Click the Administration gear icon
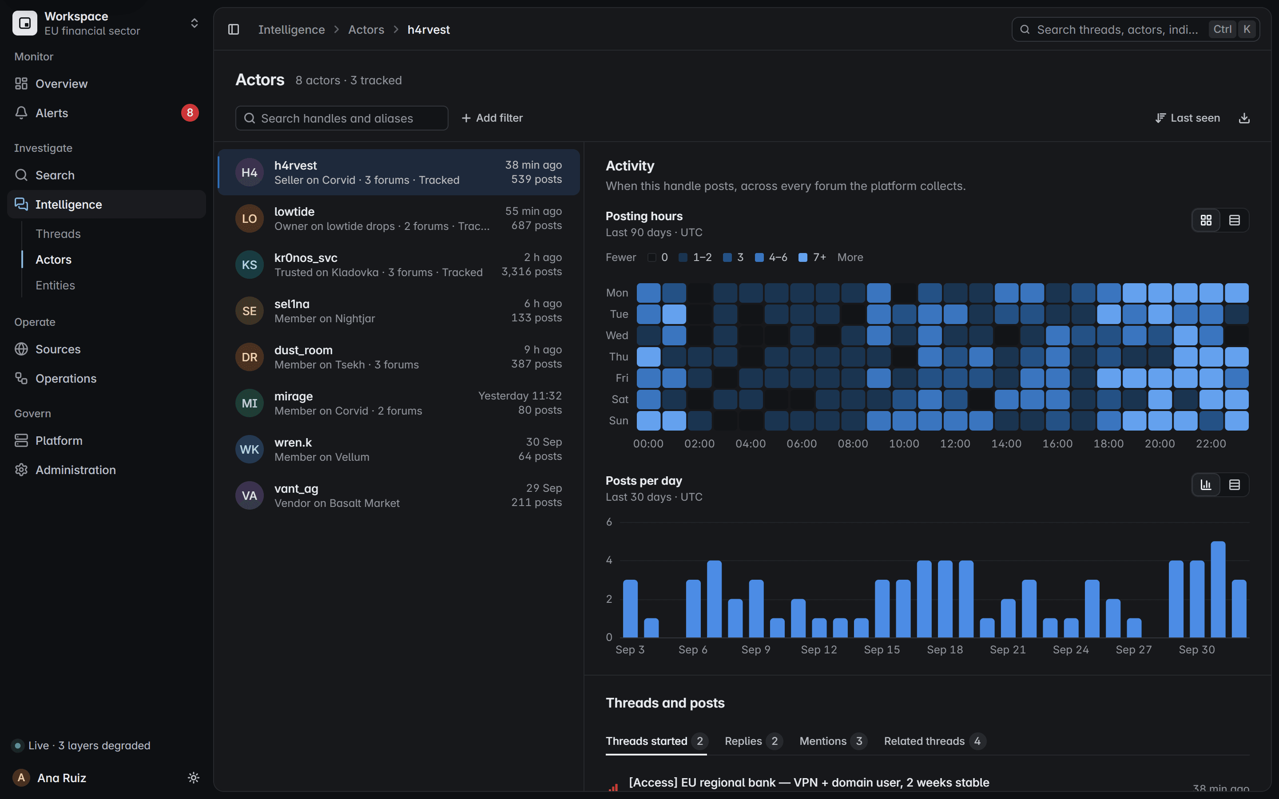 pos(21,470)
